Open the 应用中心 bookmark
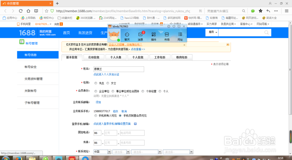292x160 pixels. pyautogui.click(x=10, y=18)
